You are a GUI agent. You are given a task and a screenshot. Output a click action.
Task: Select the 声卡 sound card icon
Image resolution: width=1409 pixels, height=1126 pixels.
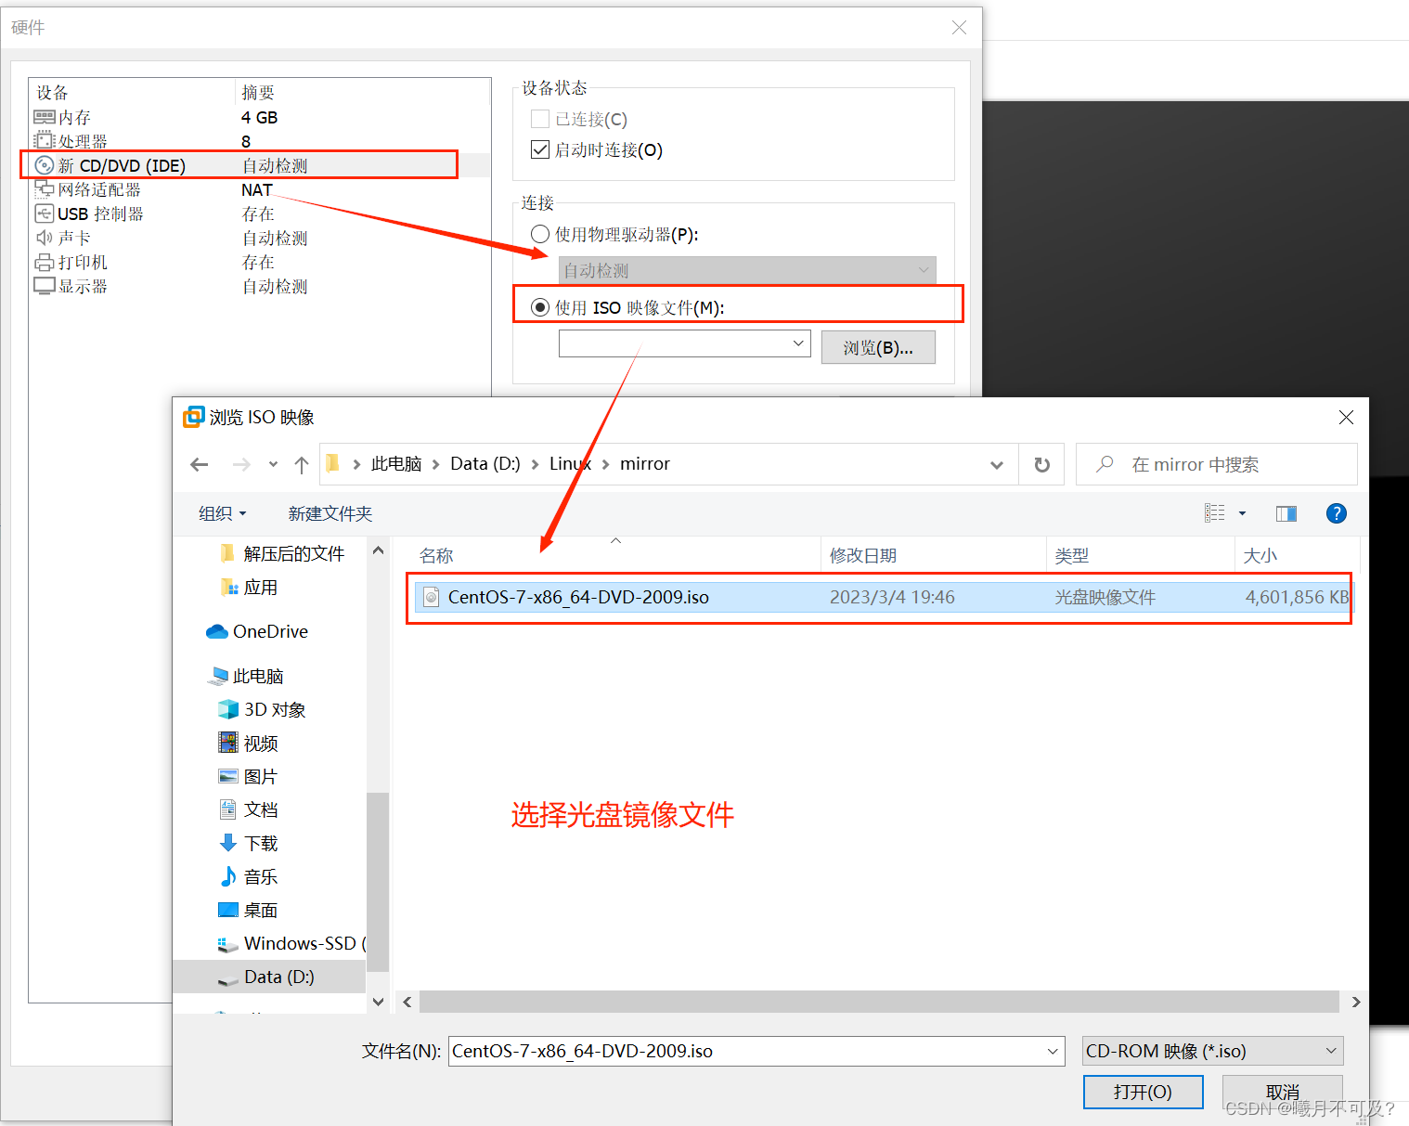click(x=45, y=238)
